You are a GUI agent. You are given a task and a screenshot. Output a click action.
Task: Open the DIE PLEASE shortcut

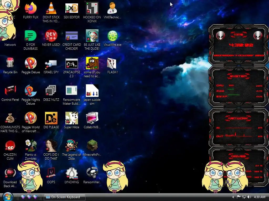(51, 118)
